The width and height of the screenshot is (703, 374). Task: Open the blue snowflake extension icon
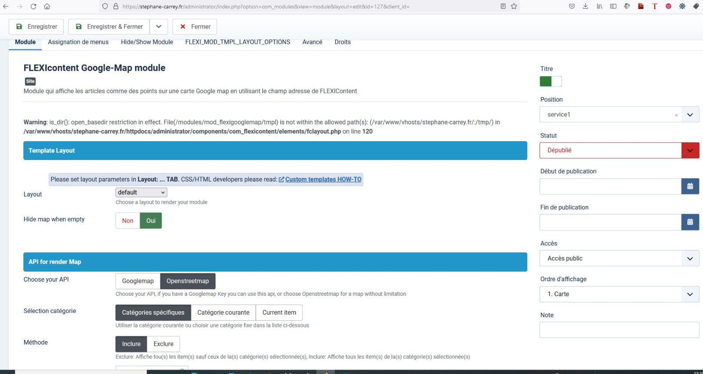(682, 7)
